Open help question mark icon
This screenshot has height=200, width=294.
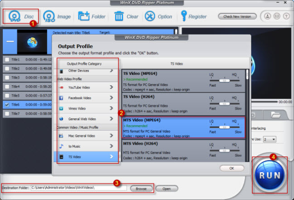(286, 16)
